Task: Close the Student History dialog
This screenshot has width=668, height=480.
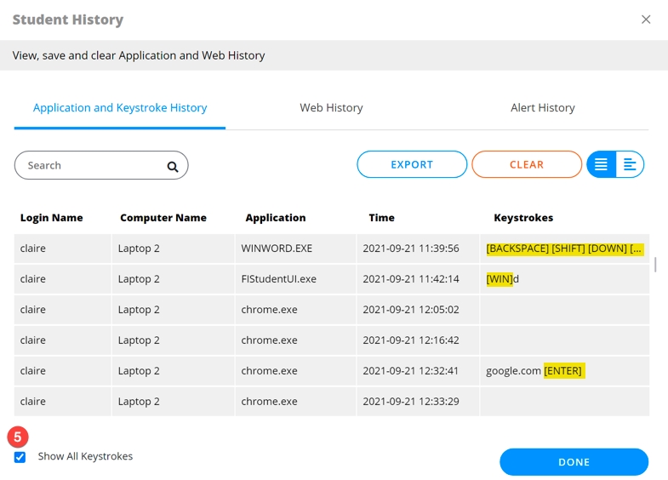Action: [646, 20]
